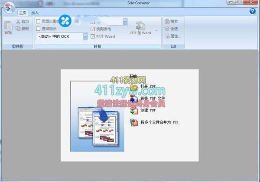Toggle the 页面范围 checkbox
This screenshot has height=182, width=260.
click(38, 21)
